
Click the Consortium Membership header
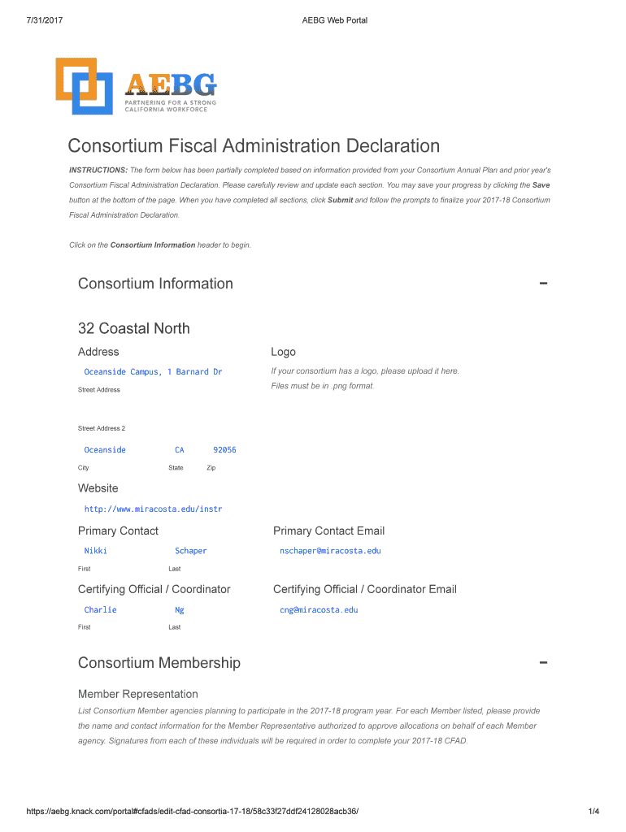pyautogui.click(x=159, y=663)
